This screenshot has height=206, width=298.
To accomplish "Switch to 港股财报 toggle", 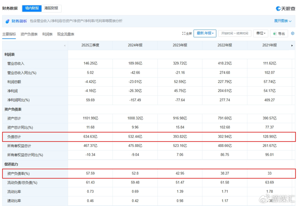I will [52, 8].
